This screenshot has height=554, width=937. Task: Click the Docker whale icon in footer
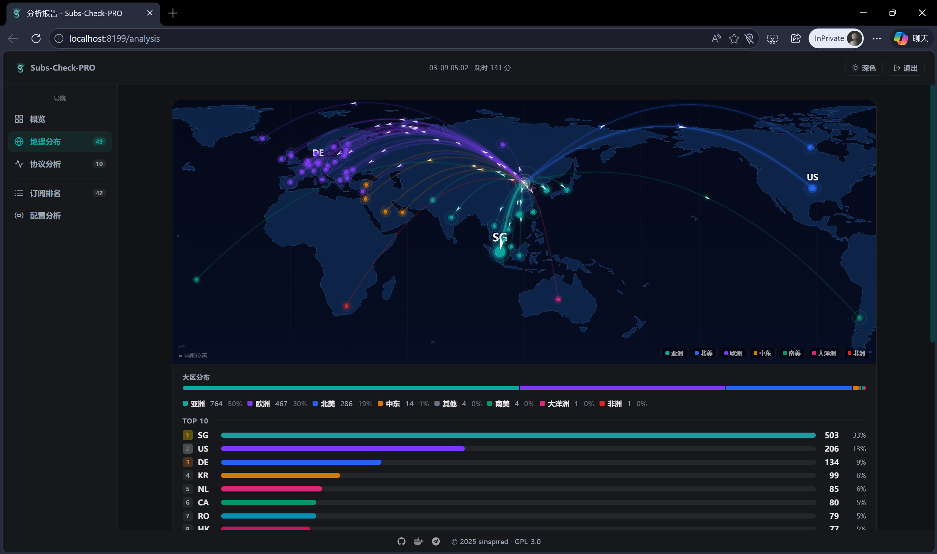point(418,541)
